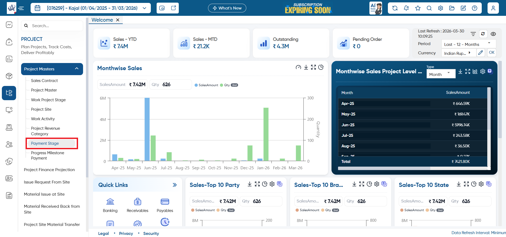Open the Legal footer link
Image resolution: width=506 pixels, height=237 pixels.
103,234
